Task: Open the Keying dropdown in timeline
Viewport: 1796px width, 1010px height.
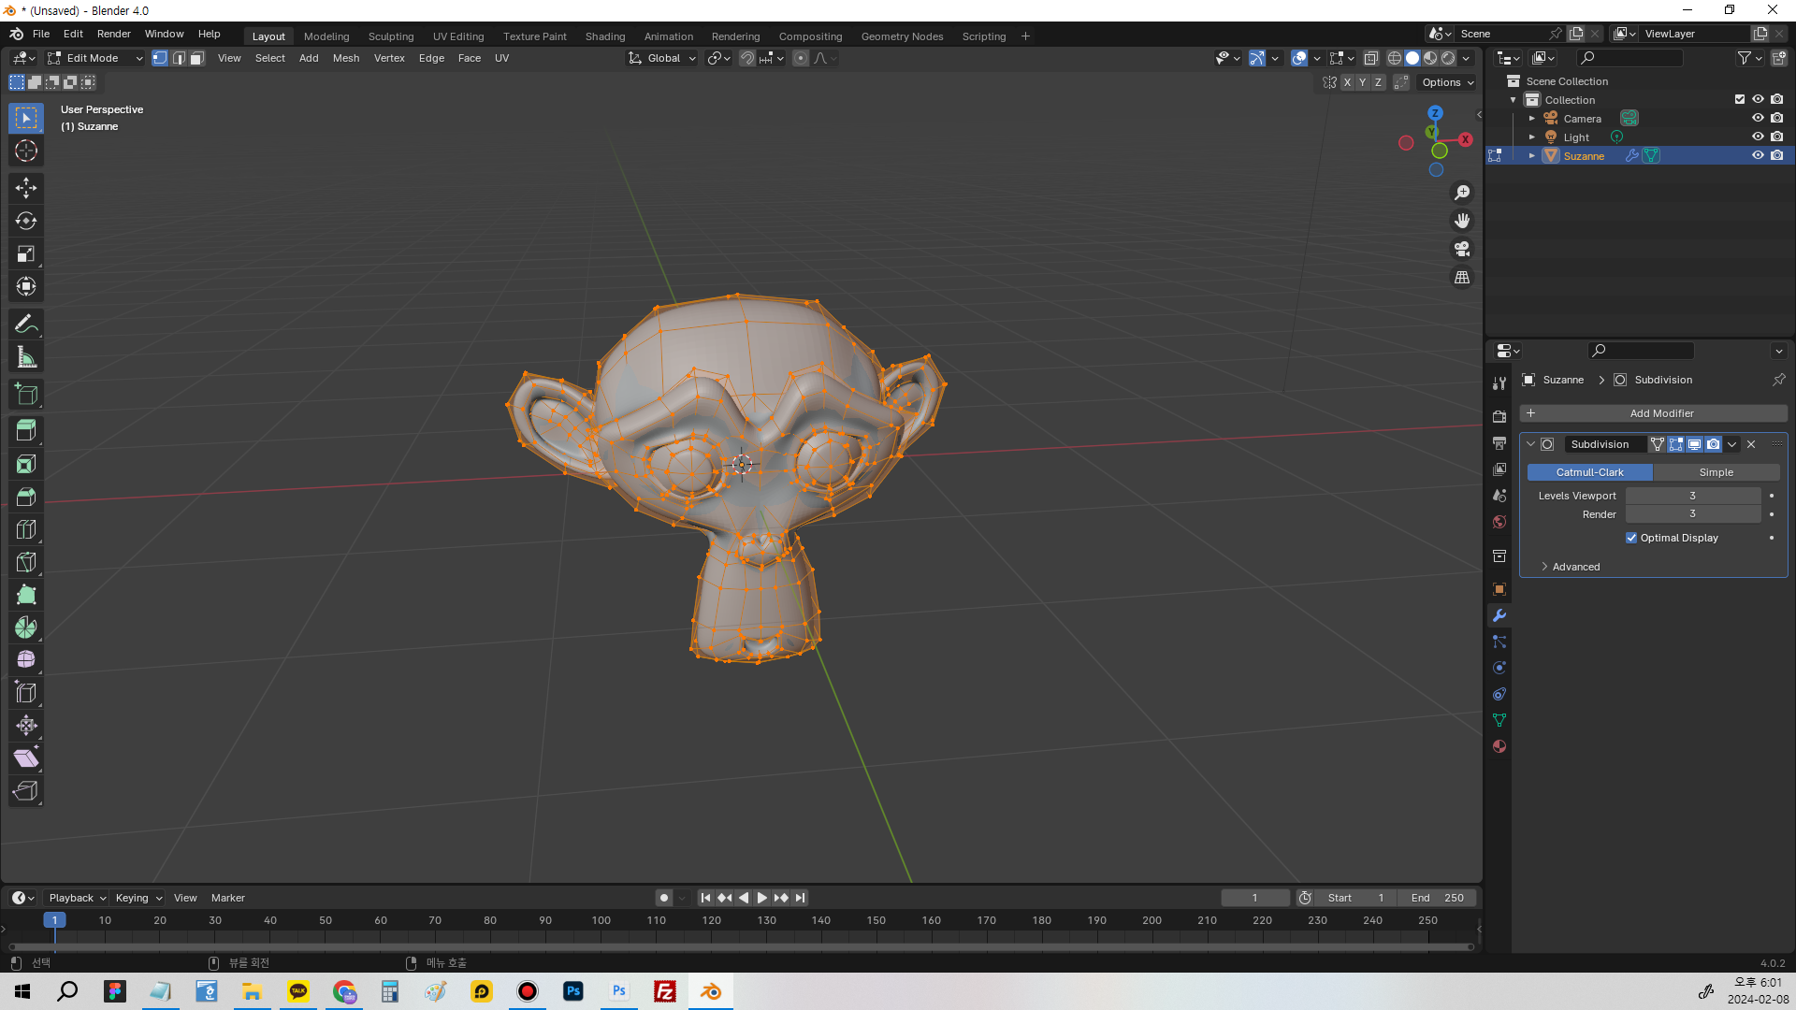Action: [x=138, y=898]
